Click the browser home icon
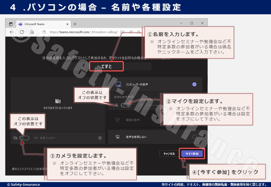The image size is (271, 187). 32,32
